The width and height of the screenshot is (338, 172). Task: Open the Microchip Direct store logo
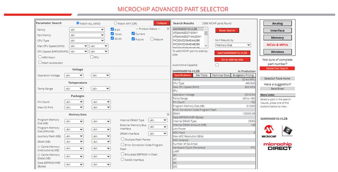pyautogui.click(x=277, y=146)
